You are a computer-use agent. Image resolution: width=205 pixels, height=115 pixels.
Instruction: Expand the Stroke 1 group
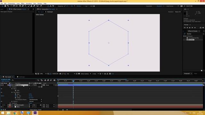tap(12, 102)
